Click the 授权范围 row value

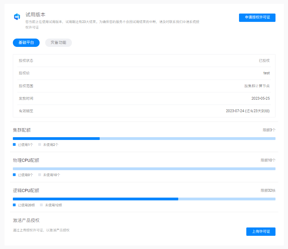(257, 86)
